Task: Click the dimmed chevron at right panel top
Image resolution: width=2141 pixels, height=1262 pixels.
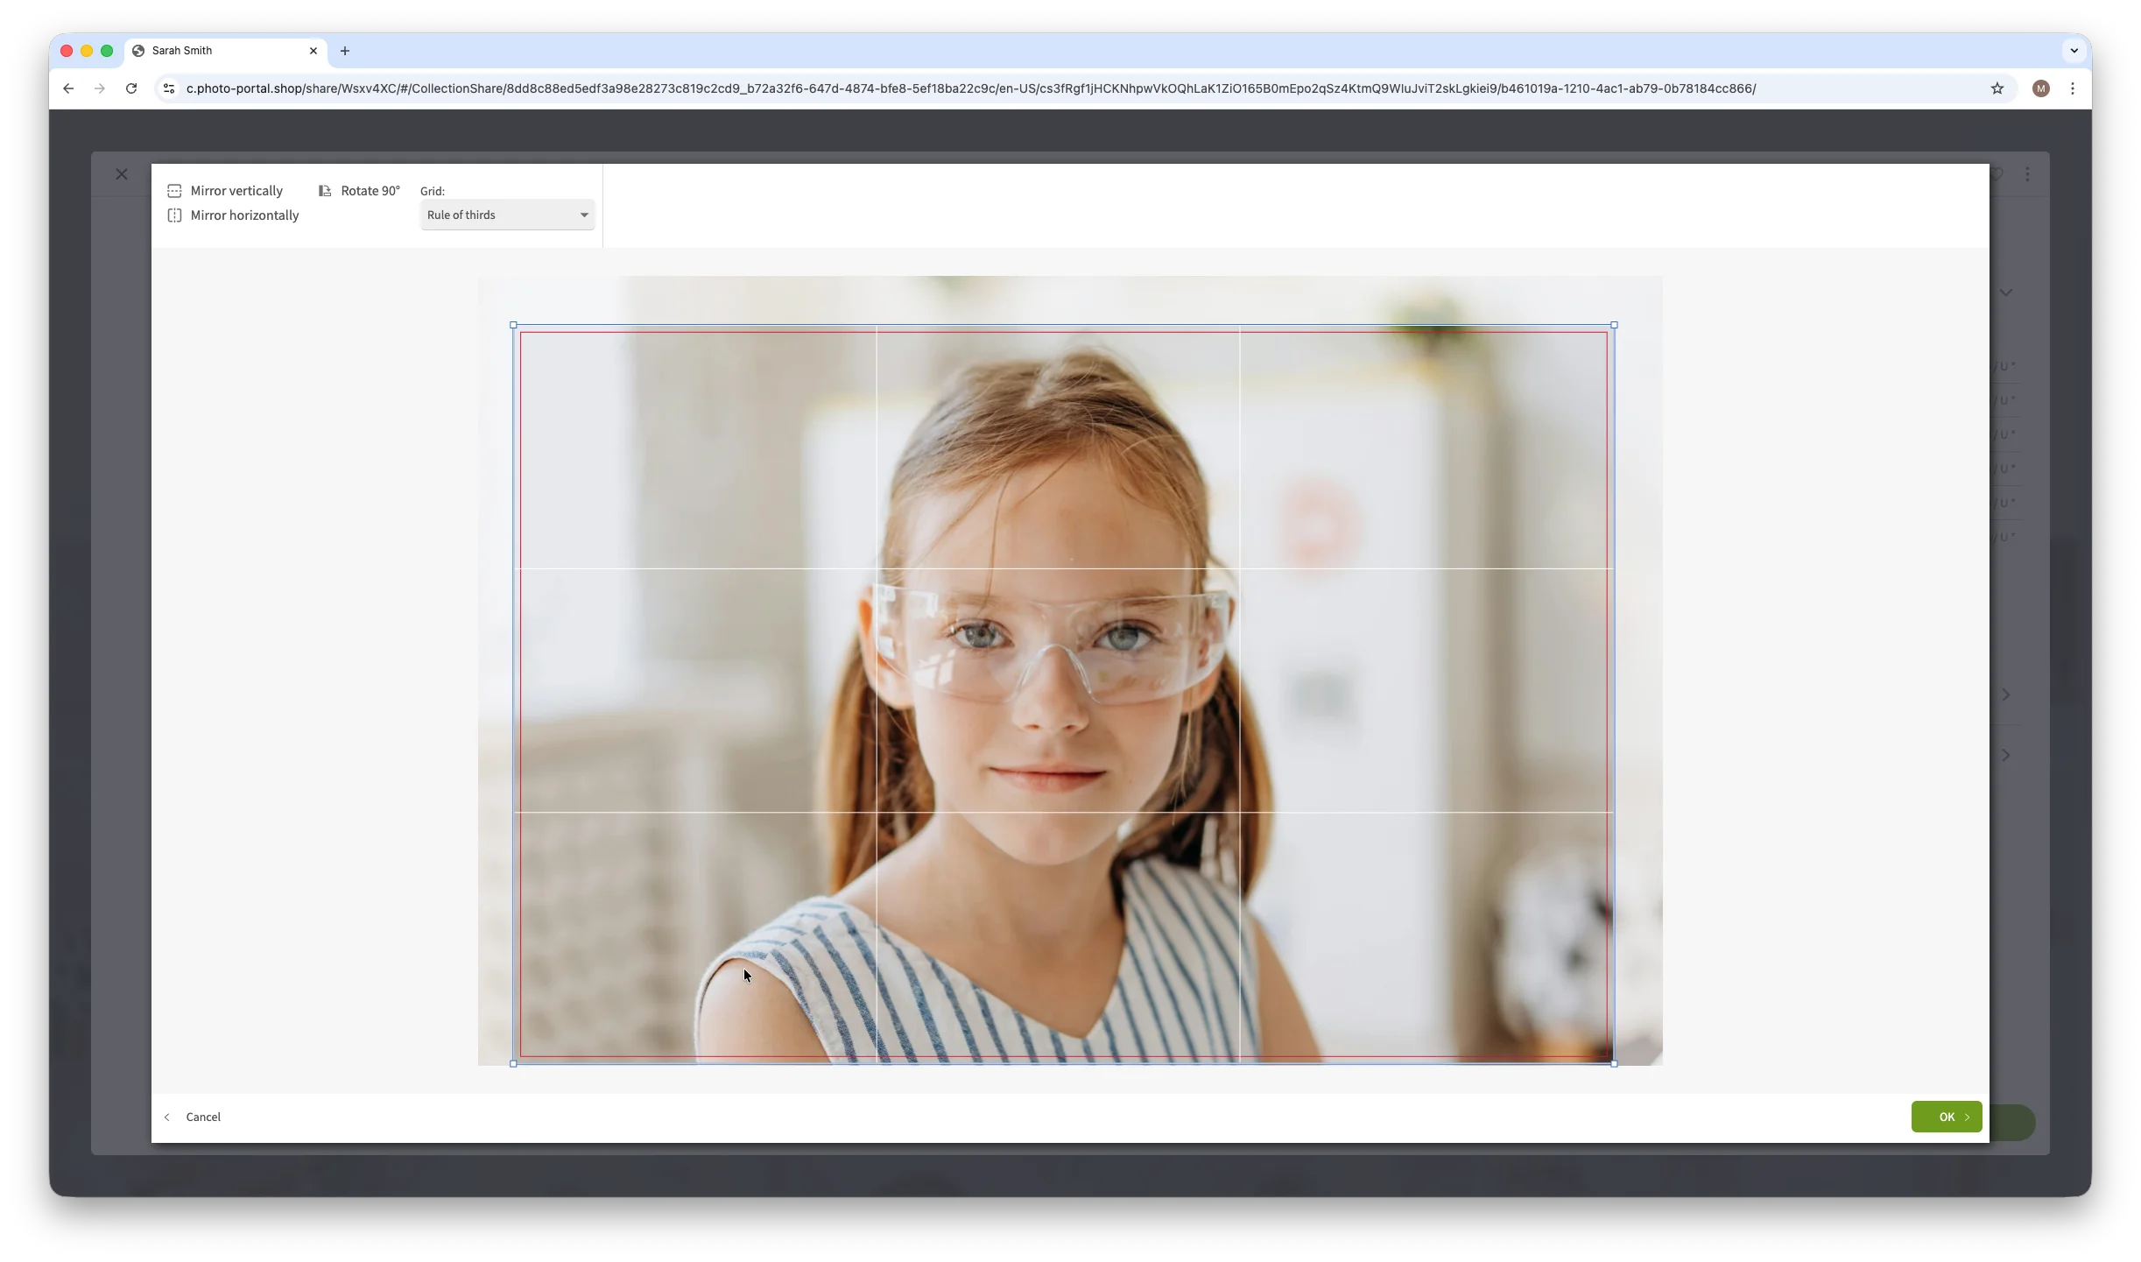Action: click(2005, 293)
